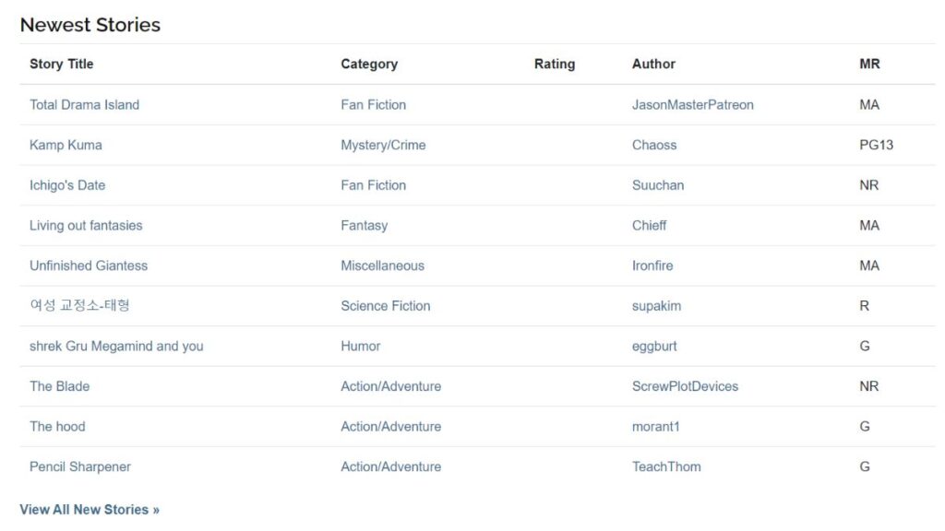The width and height of the screenshot is (945, 531).
Task: View author JasonMasterPatreon's profile
Action: 692,105
